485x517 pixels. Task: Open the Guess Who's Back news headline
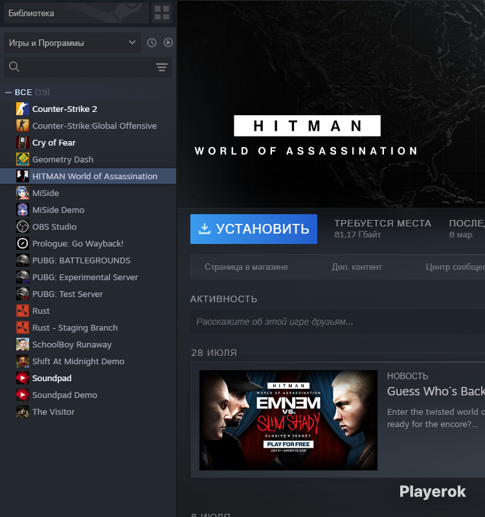click(436, 391)
